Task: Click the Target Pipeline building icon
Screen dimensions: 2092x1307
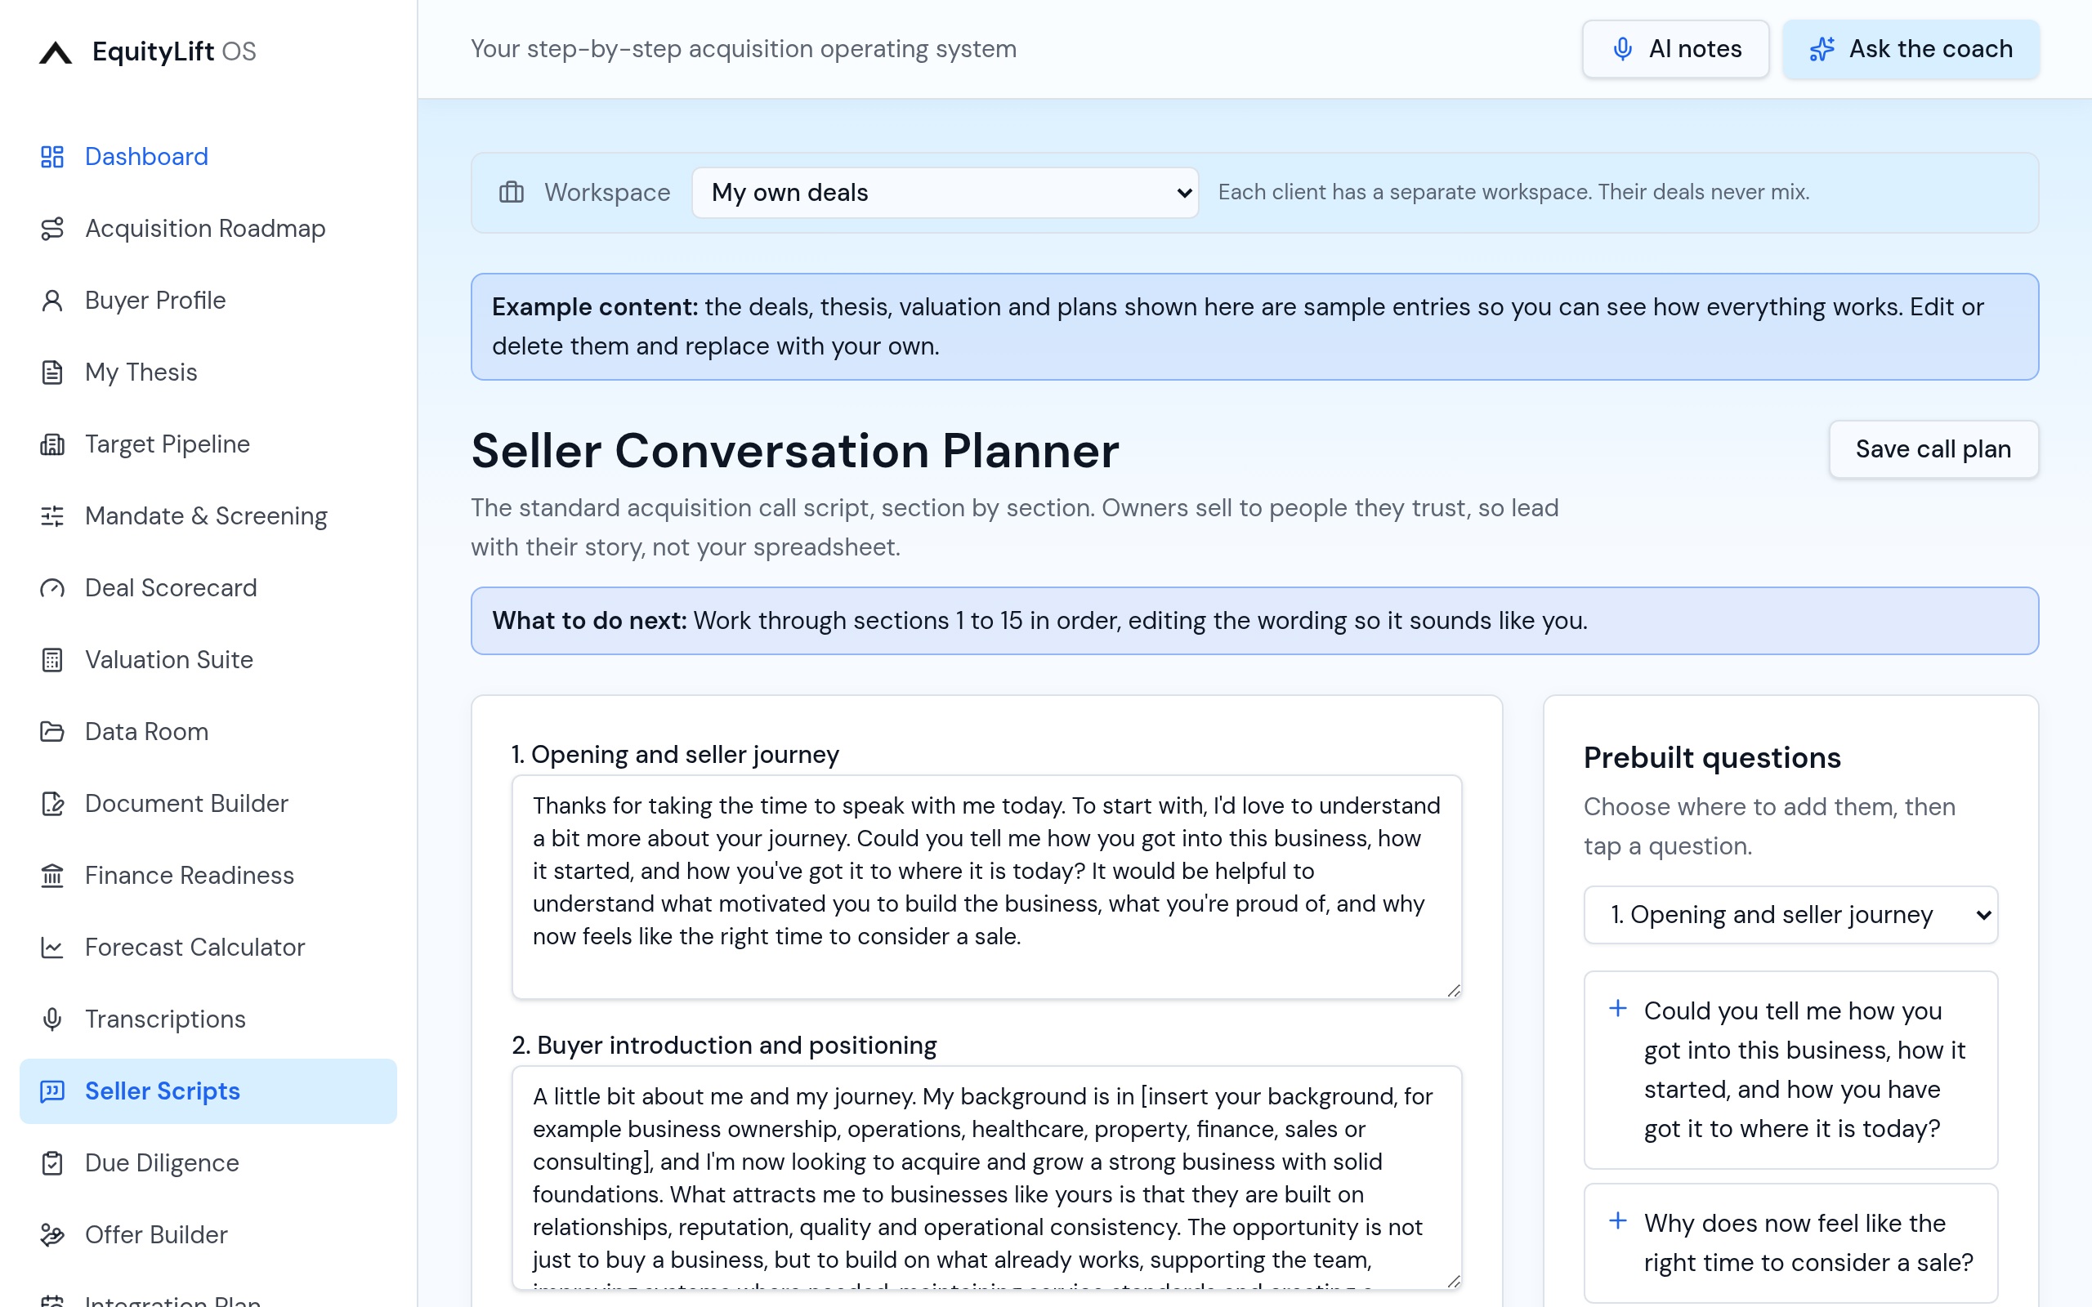Action: click(x=51, y=444)
